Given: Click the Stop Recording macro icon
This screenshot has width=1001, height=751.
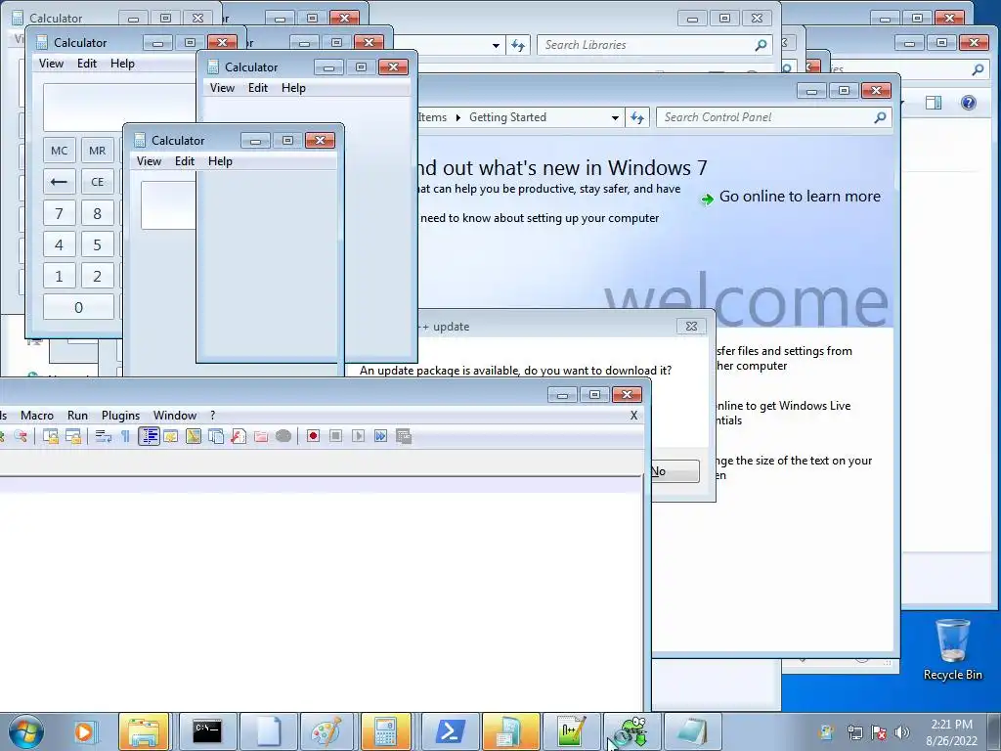Looking at the screenshot, I should [336, 436].
